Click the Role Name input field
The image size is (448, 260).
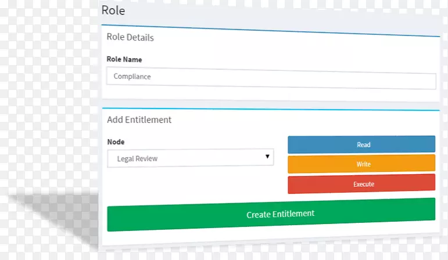[x=271, y=78]
